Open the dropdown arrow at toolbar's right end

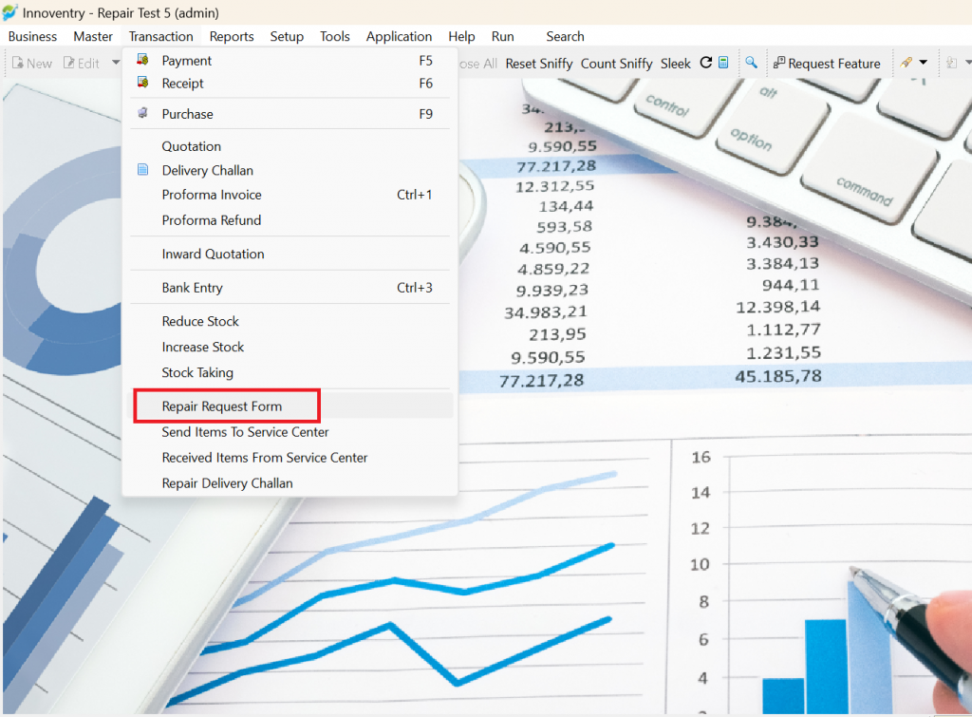(967, 63)
